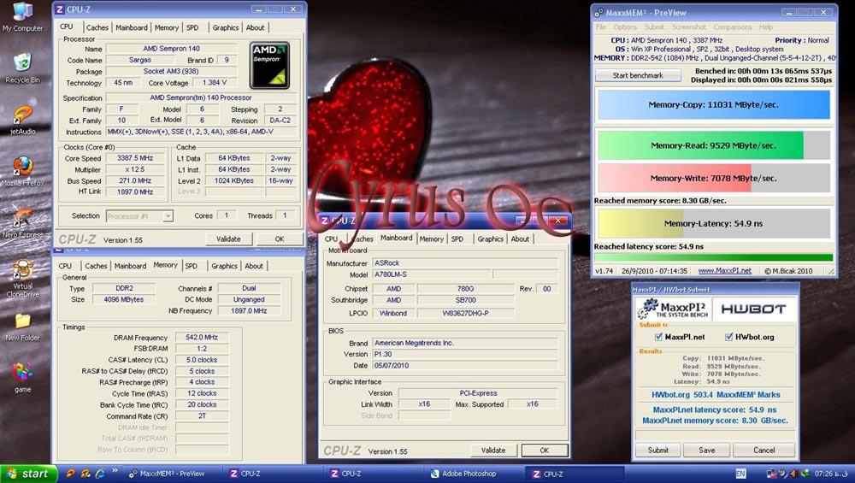Click OK in the top CPU-Z window
The image size is (855, 483).
(280, 239)
